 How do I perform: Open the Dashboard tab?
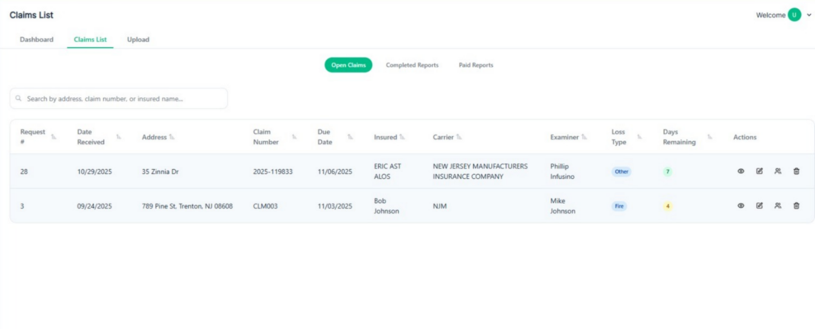pos(36,39)
